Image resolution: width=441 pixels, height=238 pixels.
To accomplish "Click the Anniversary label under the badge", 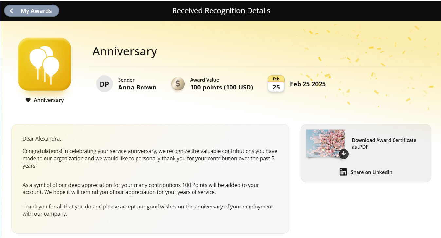I will pos(49,100).
